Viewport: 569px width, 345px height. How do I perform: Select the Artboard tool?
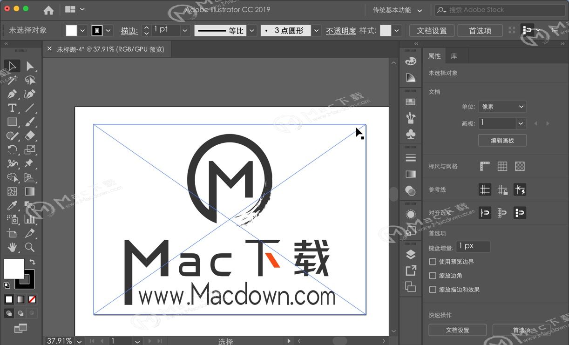coord(13,233)
